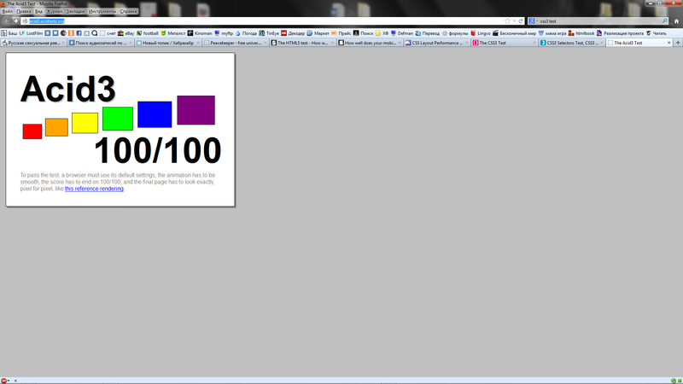Image resolution: width=683 pixels, height=384 pixels.
Task: Open the Google search engine selector
Action: click(x=532, y=20)
